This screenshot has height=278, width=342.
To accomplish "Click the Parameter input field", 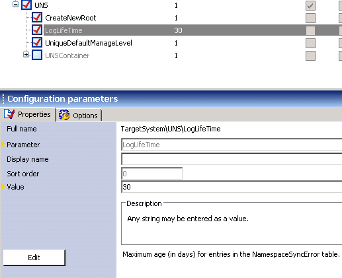I will 232,145.
